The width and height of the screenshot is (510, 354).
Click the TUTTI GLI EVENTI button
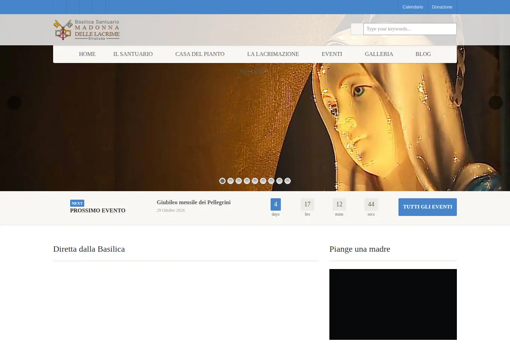(x=427, y=207)
